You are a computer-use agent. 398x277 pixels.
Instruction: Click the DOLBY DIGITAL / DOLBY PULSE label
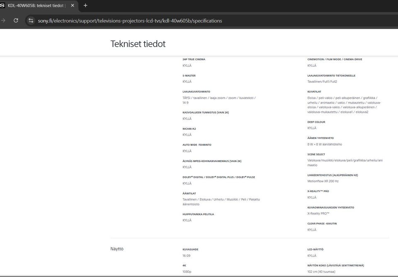(218, 177)
